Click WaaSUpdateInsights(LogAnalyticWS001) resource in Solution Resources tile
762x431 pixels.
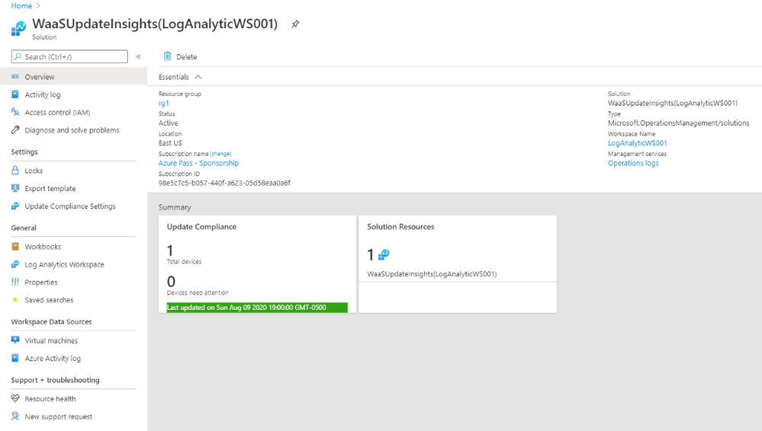coord(432,273)
